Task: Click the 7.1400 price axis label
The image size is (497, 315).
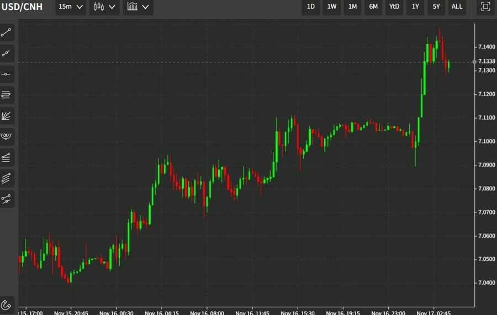Action: coord(487,47)
